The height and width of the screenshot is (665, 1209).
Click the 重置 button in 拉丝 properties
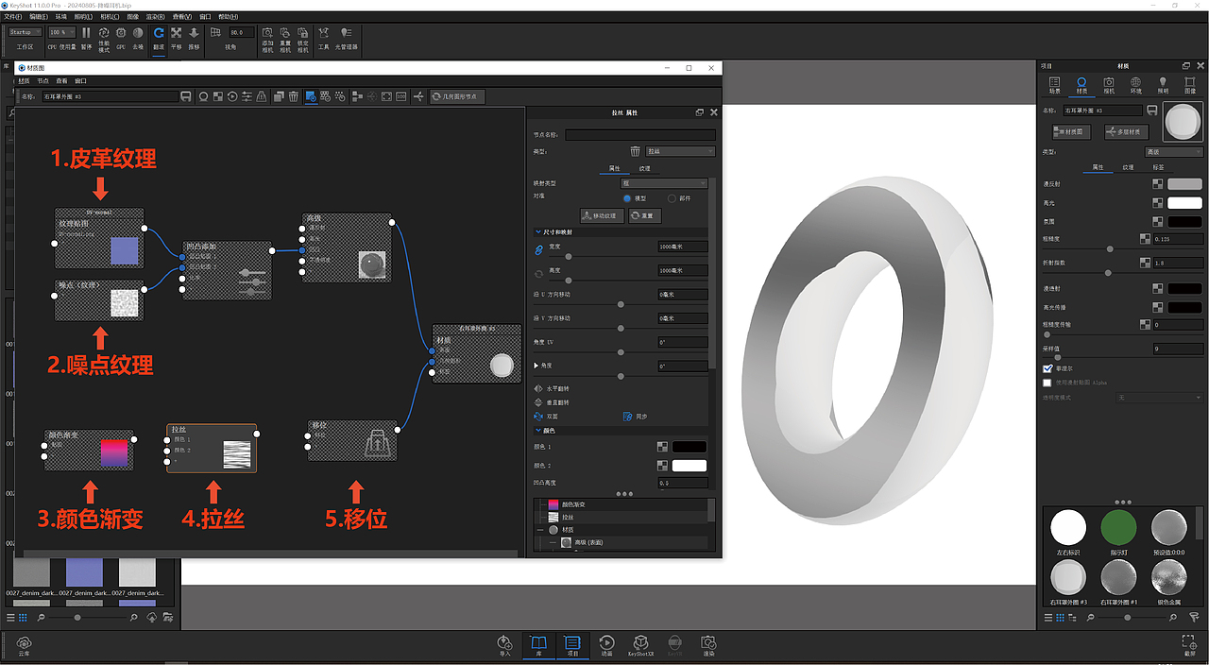point(644,215)
